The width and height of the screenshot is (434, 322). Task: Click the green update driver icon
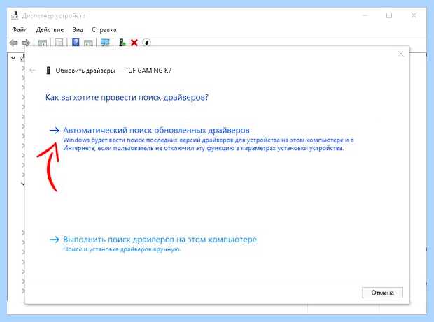point(122,43)
